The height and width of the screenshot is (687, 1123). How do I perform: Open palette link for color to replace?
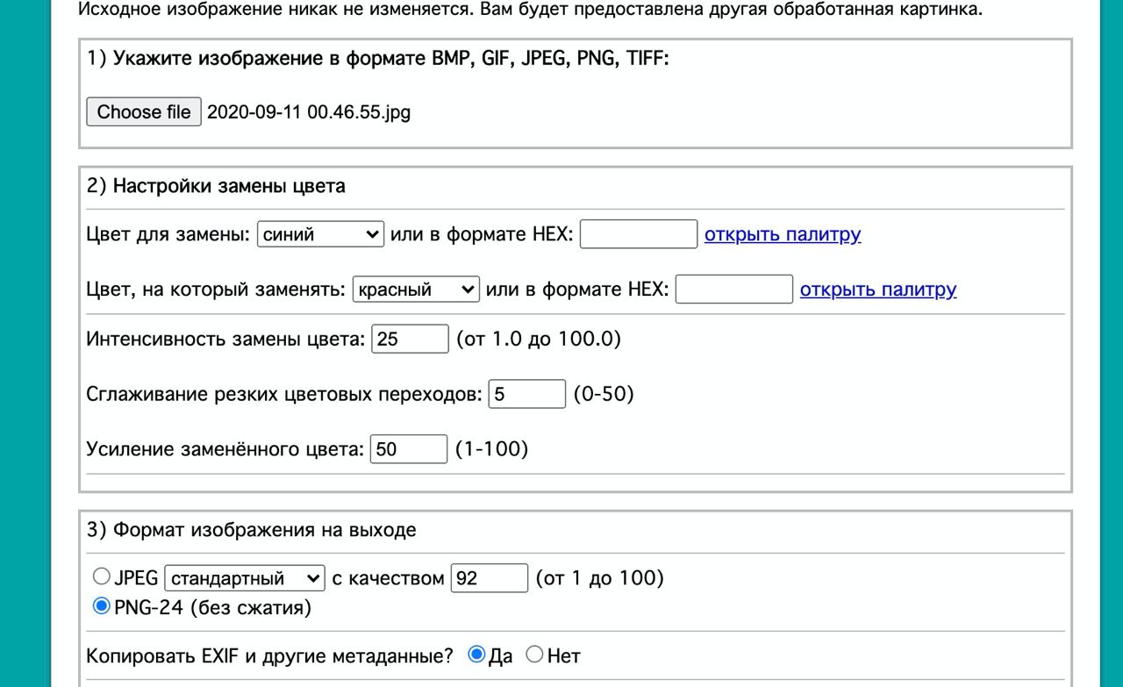click(x=783, y=234)
